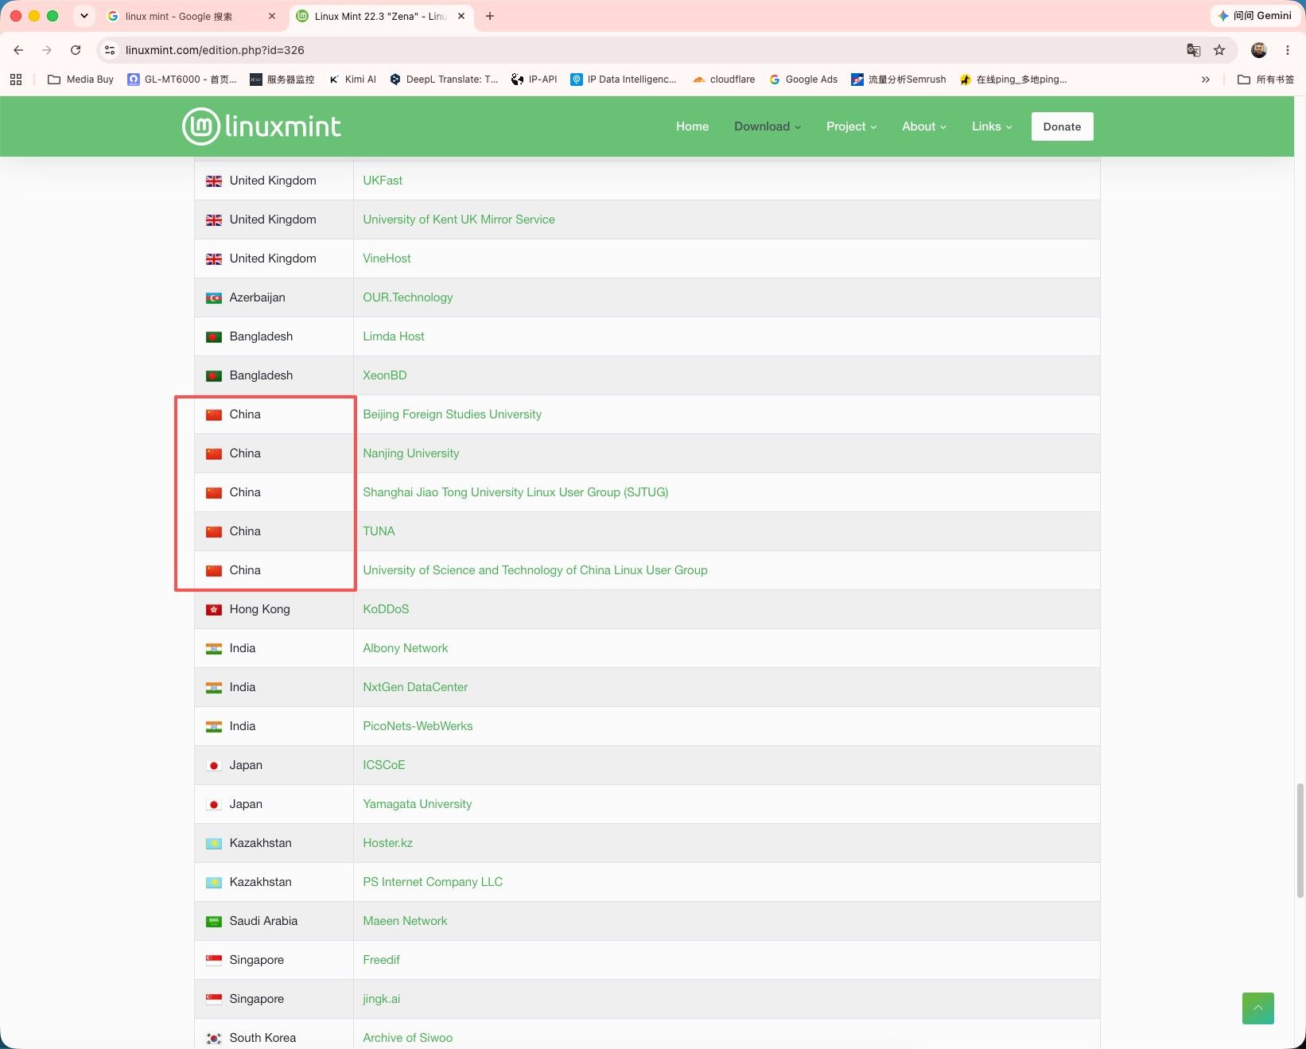
Task: Click the green scroll-to-top arrow button
Action: point(1257,1008)
